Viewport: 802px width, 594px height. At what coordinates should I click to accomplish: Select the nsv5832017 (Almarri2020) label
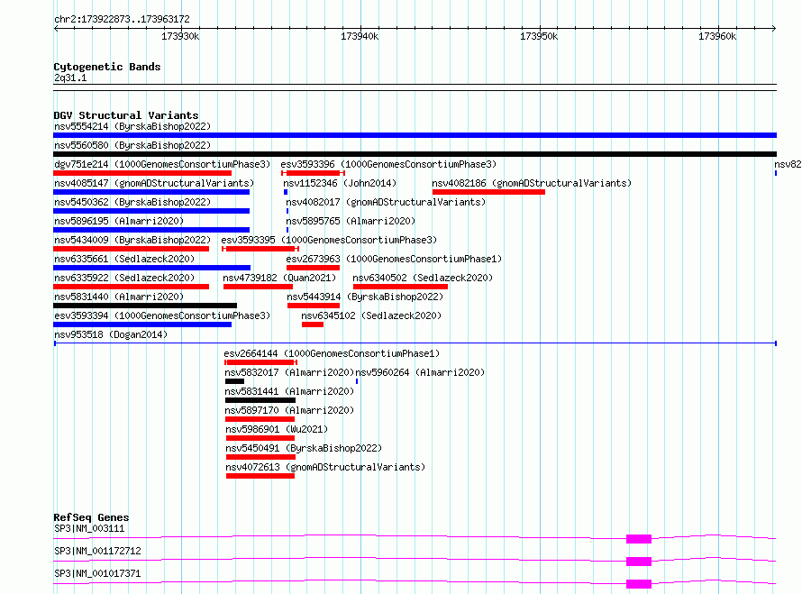289,372
